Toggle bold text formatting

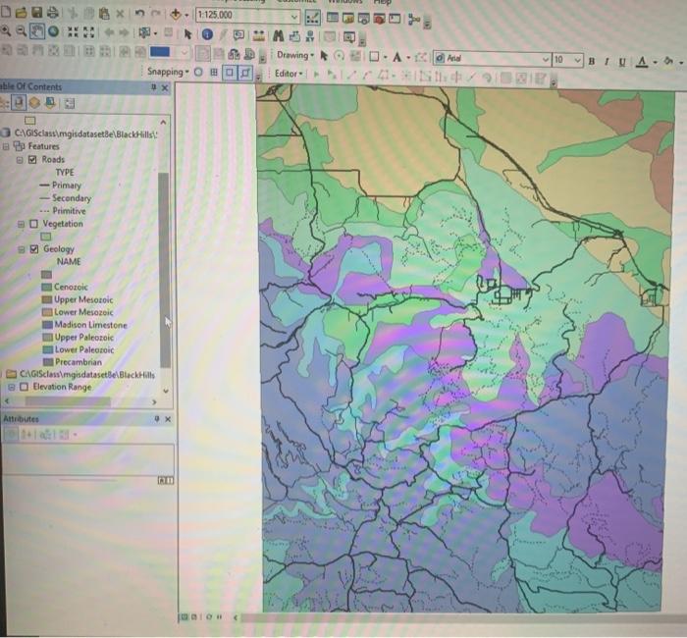point(592,61)
